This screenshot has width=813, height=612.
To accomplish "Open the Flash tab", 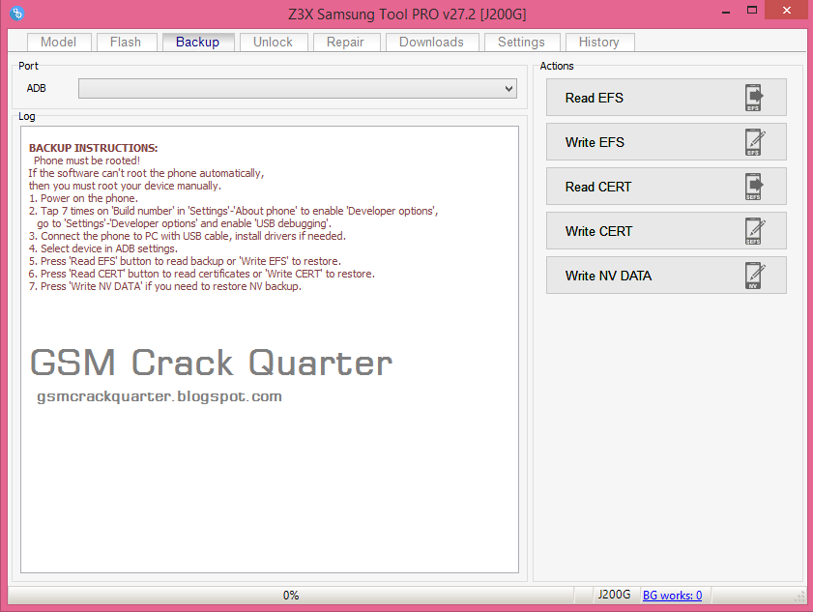I will [x=126, y=42].
